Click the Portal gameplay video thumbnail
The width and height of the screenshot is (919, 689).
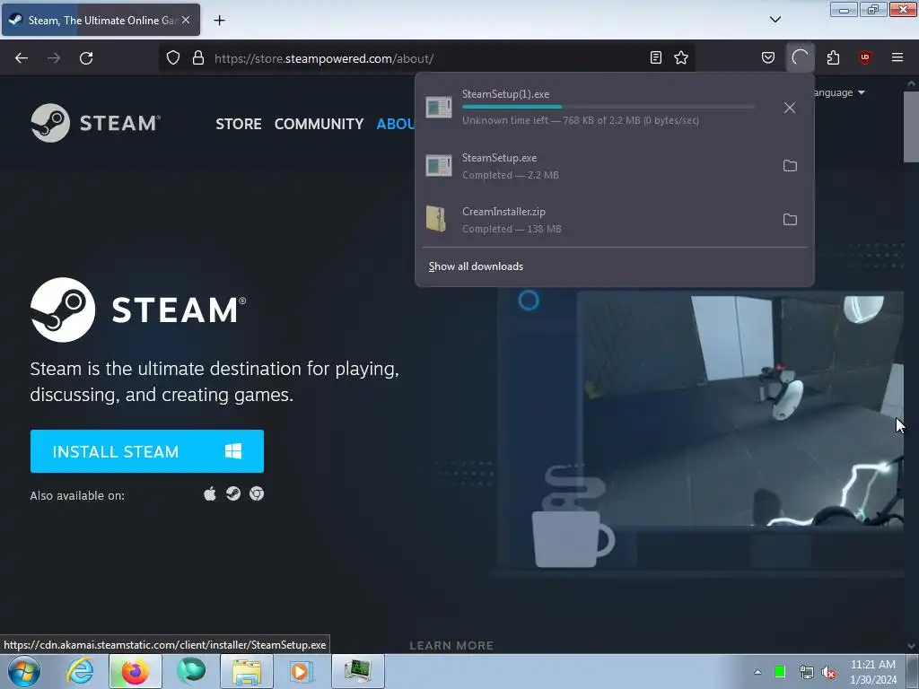tap(740, 410)
